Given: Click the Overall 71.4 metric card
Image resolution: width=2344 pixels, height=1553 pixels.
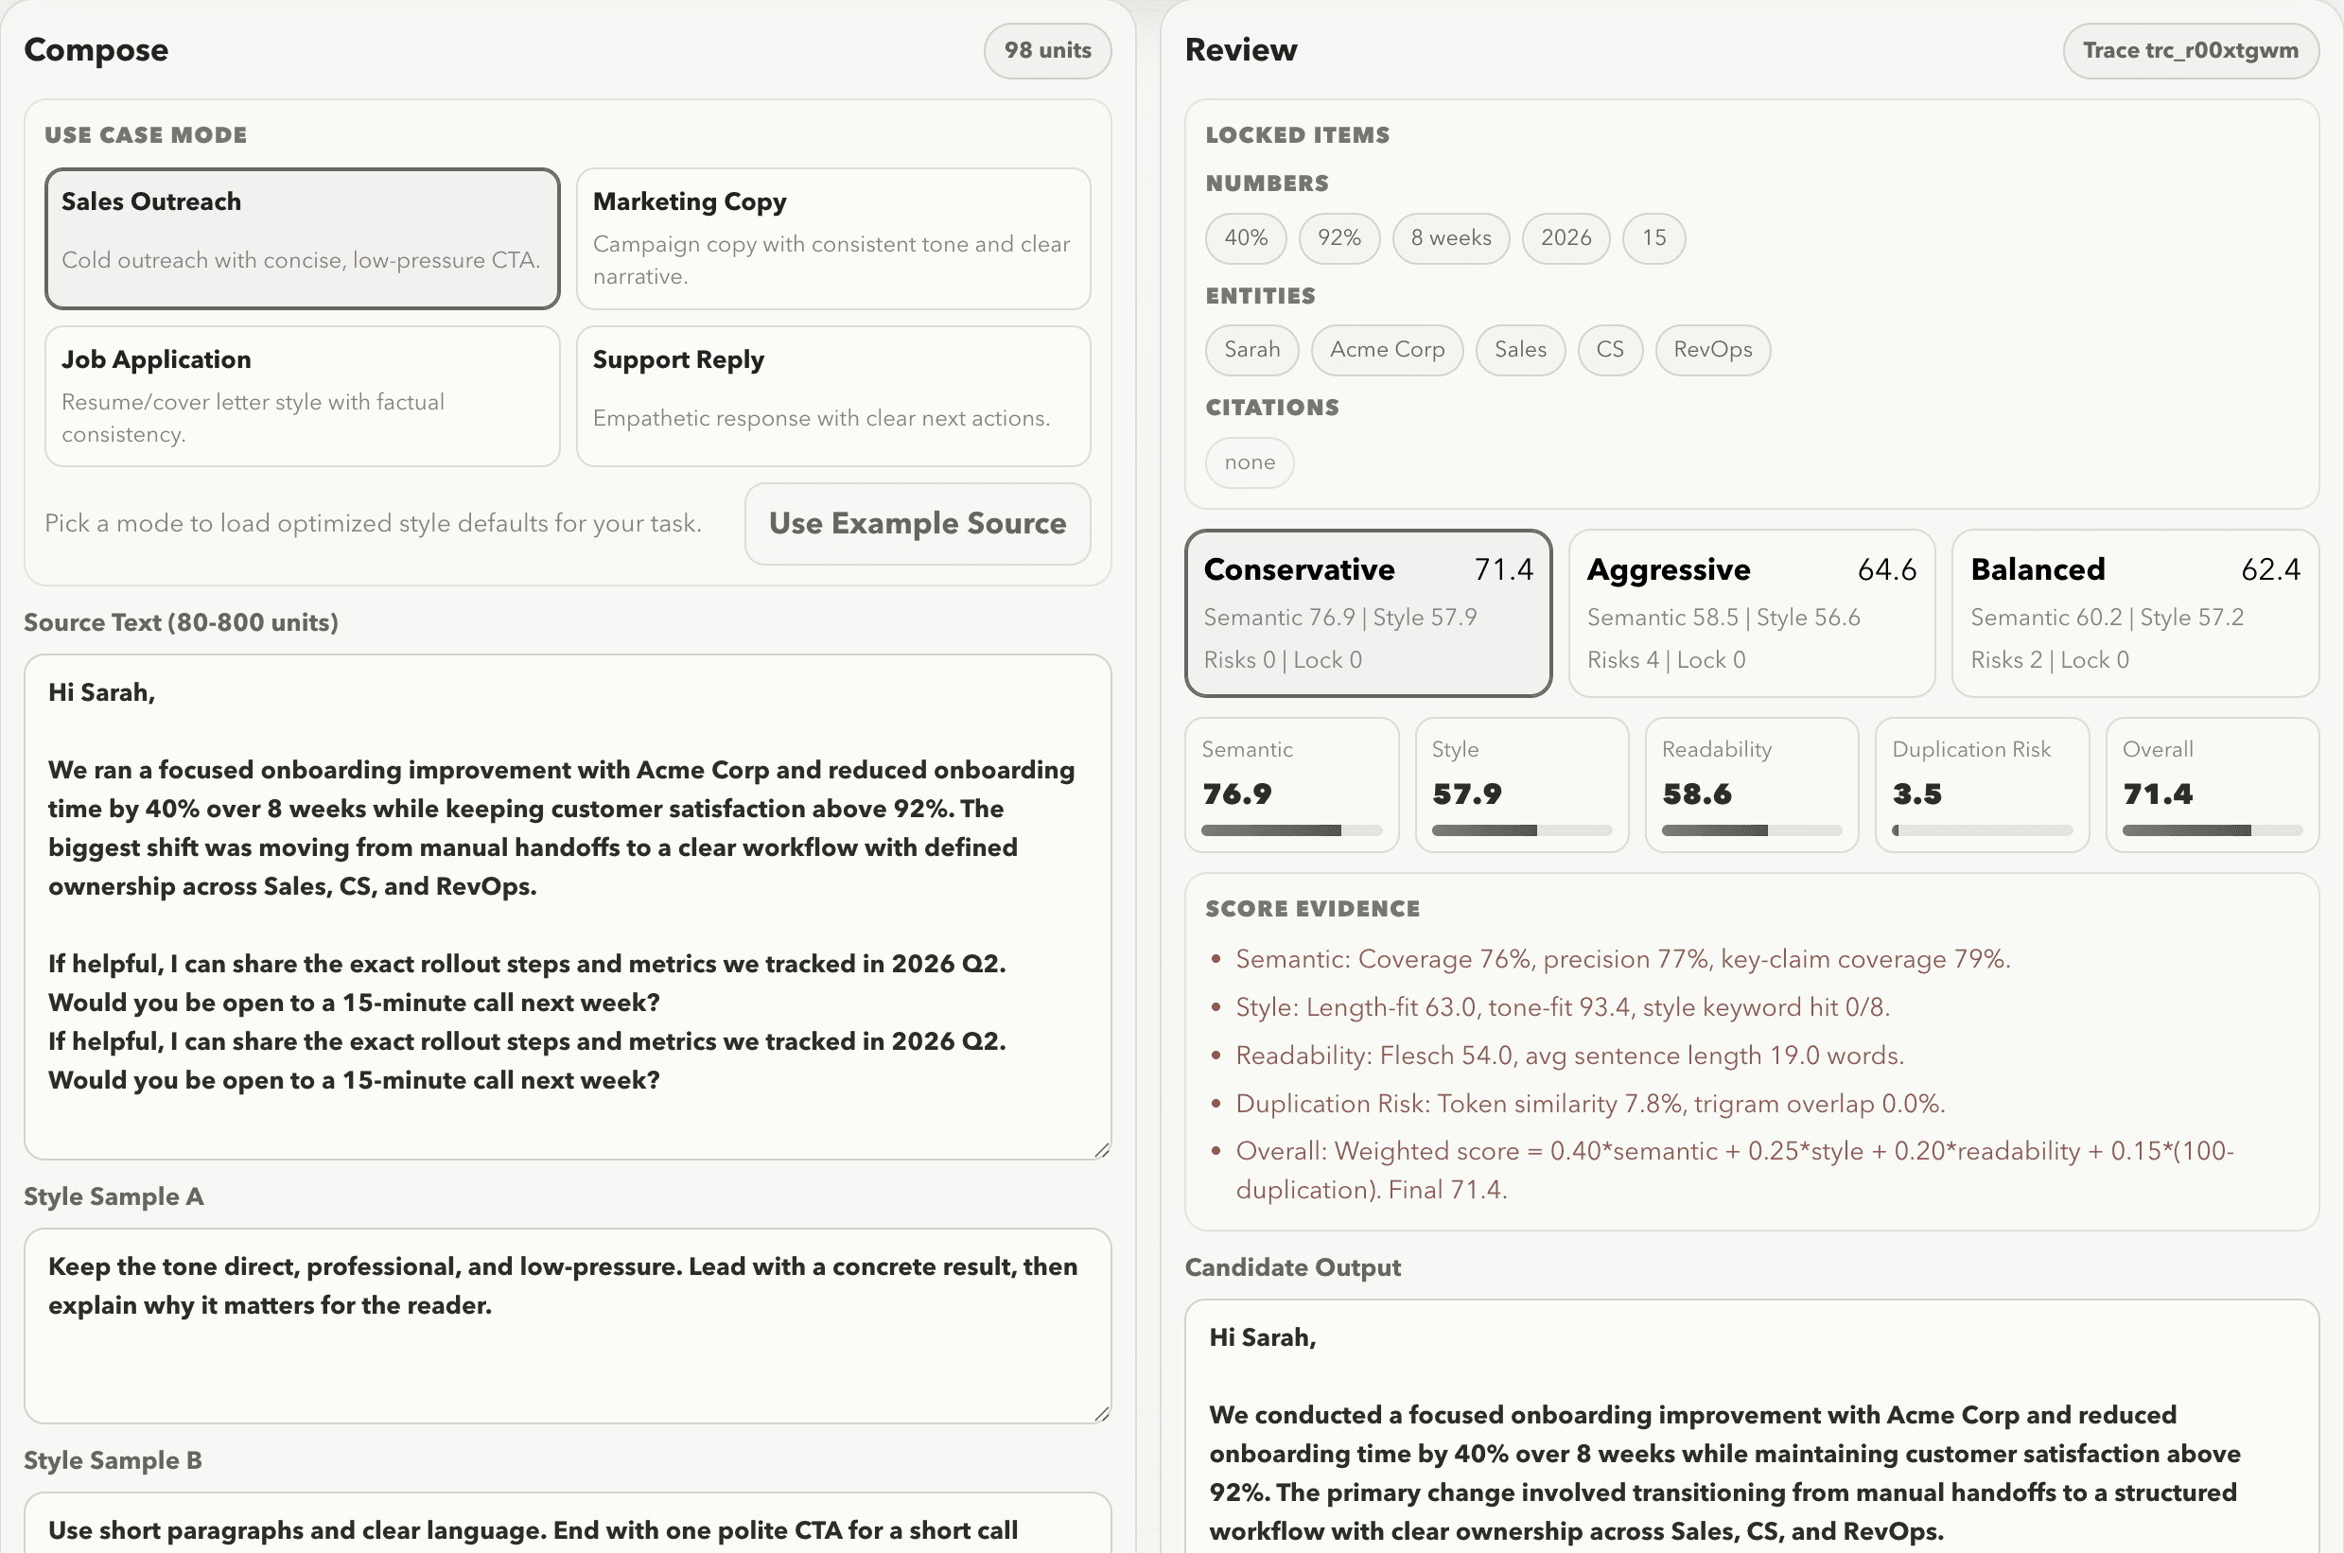Looking at the screenshot, I should tap(2212, 784).
